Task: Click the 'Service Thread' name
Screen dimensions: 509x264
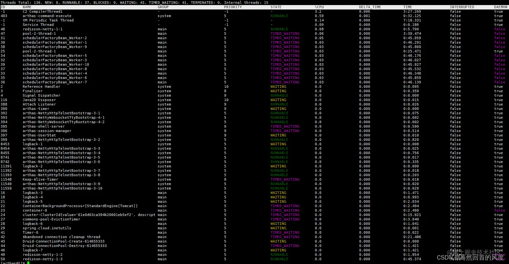Action: coord(38,25)
